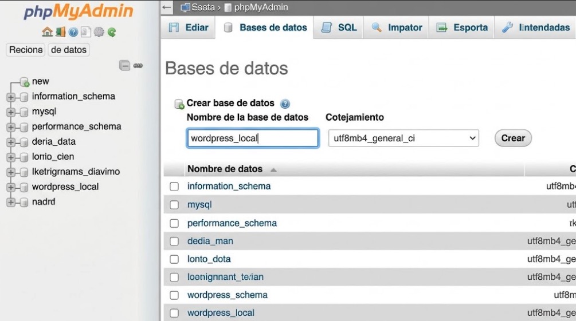Click the server icon in the breadcrumb
This screenshot has width=576, height=321.
(186, 7)
